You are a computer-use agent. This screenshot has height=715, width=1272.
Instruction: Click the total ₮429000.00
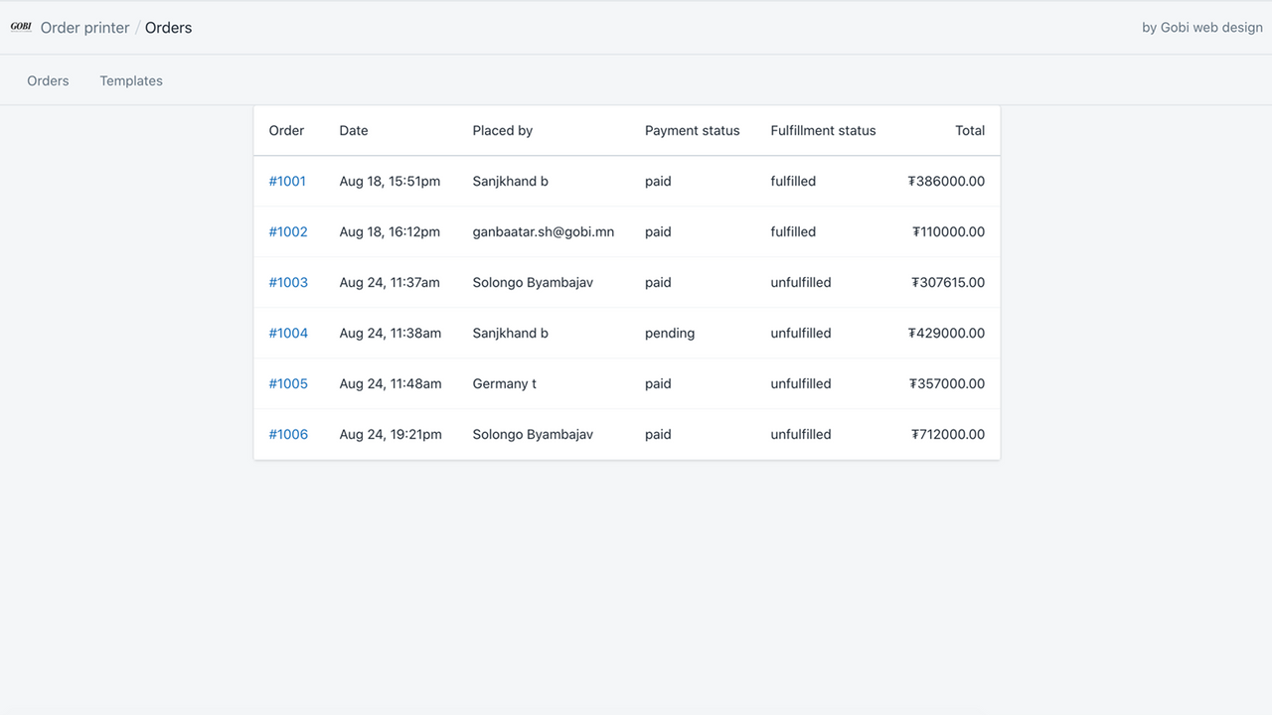(946, 333)
